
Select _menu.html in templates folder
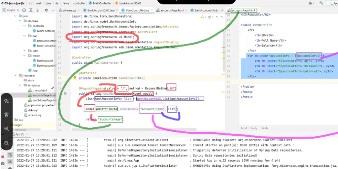point(38,90)
